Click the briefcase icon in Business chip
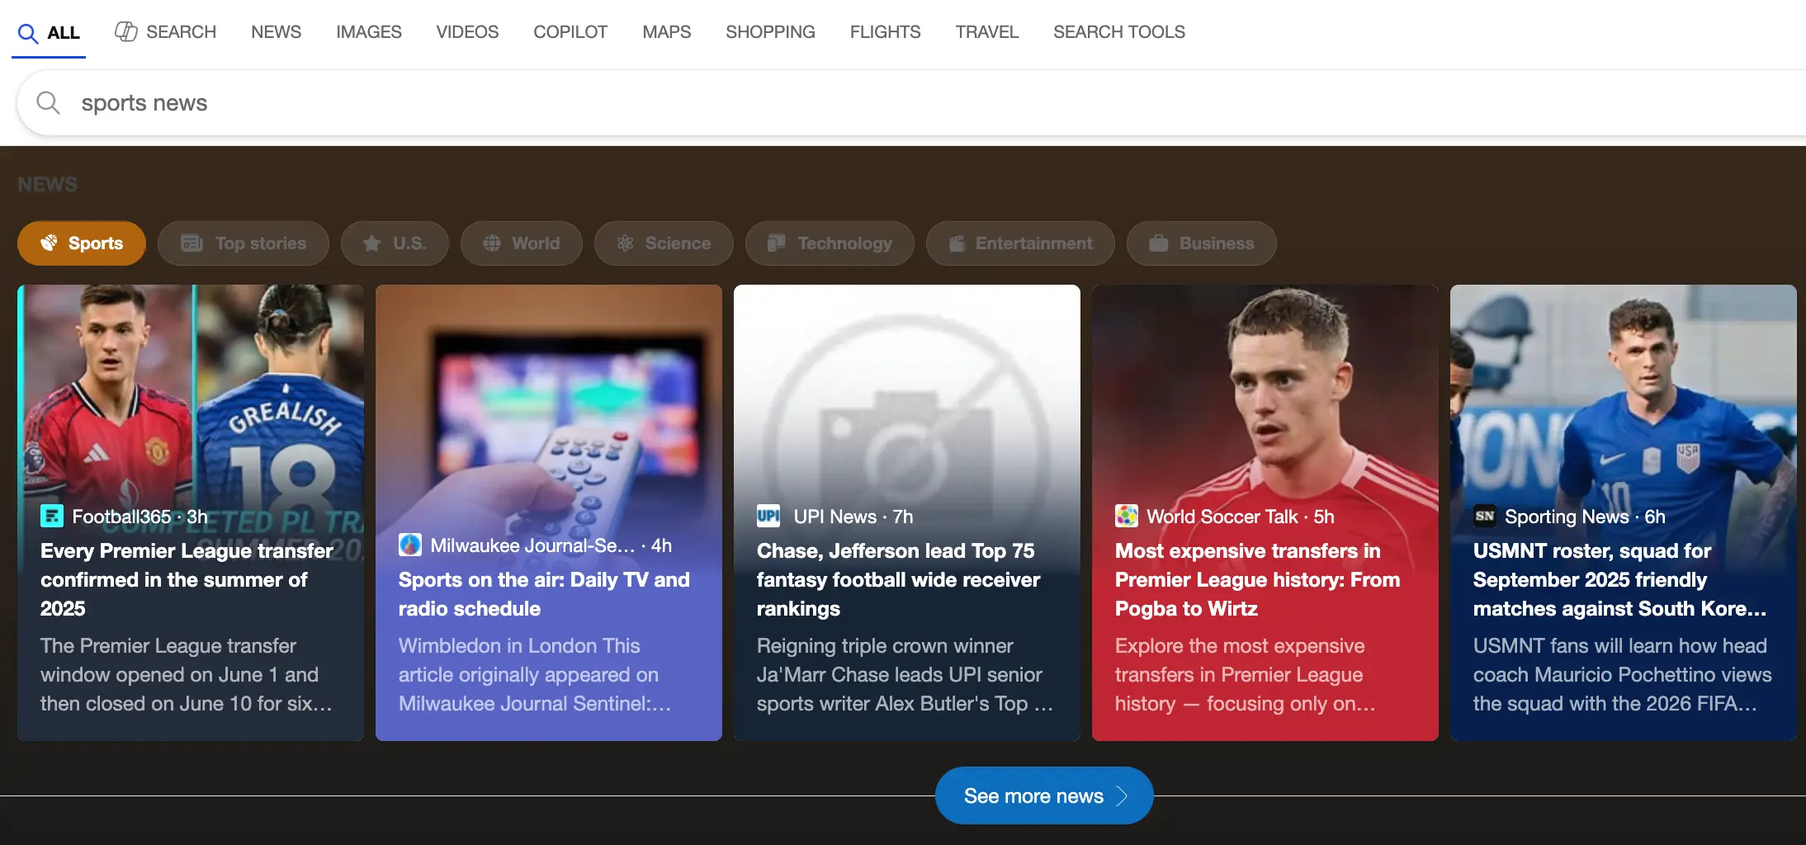Image resolution: width=1806 pixels, height=845 pixels. [1159, 243]
